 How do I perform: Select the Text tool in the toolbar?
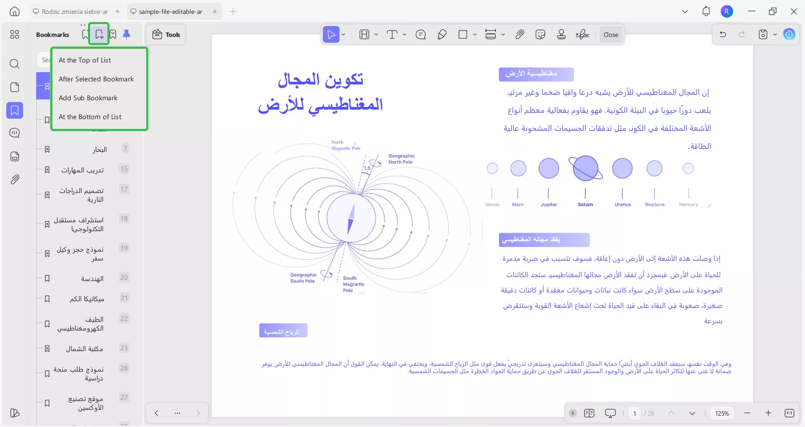click(x=392, y=34)
